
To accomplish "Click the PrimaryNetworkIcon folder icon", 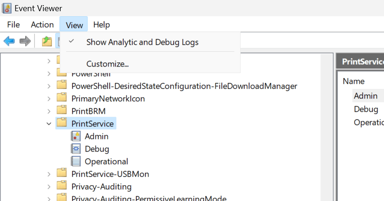I will coord(62,97).
